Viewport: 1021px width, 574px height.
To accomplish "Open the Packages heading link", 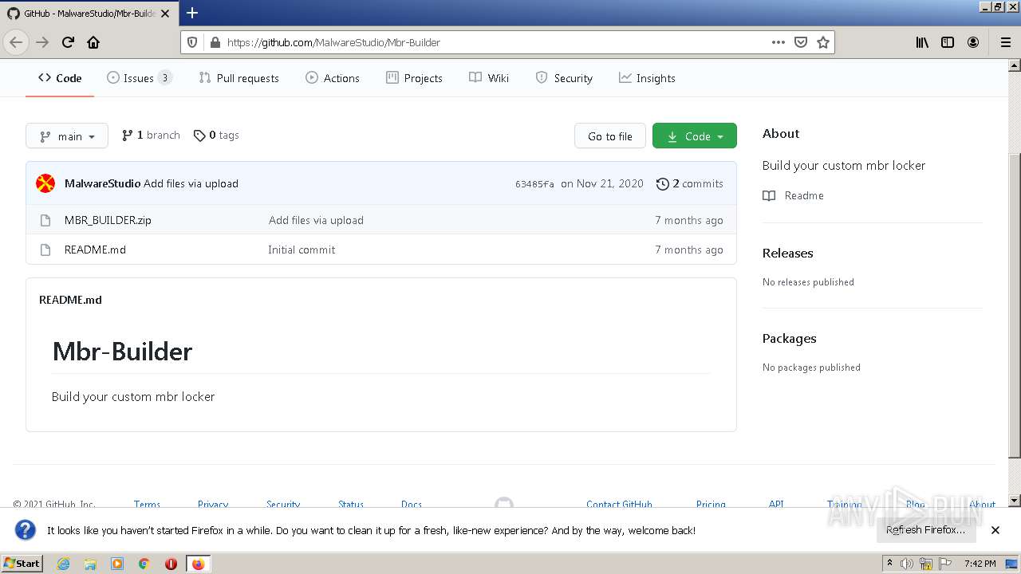I will point(789,338).
